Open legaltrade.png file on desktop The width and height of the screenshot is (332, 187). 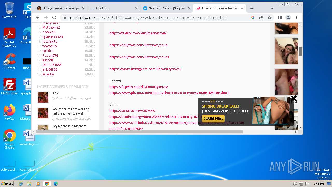pyautogui.click(x=29, y=165)
